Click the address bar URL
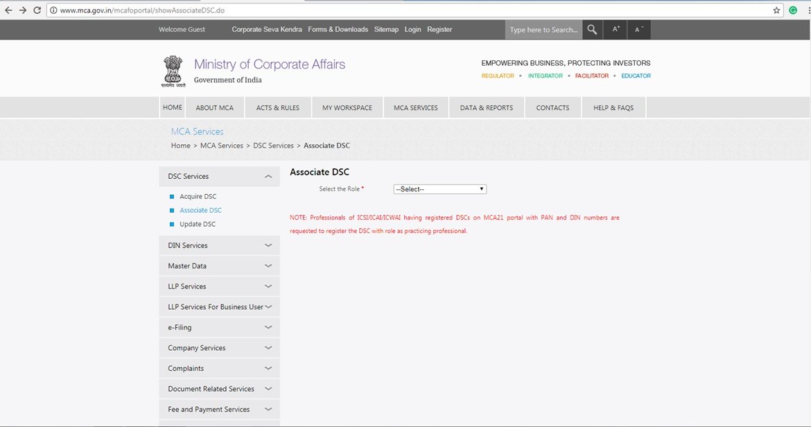This screenshot has height=427, width=811. (x=142, y=10)
